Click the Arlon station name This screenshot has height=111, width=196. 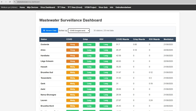(43, 50)
